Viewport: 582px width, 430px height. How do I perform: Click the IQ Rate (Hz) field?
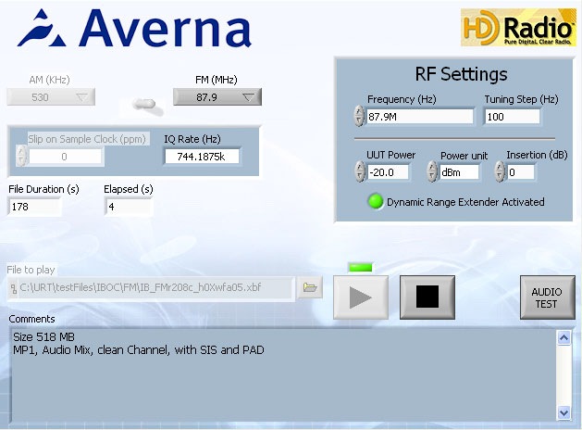point(202,157)
